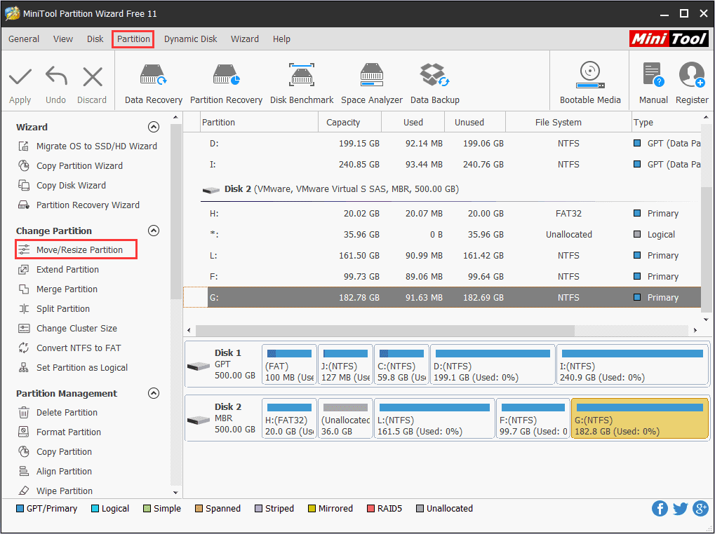Choose Format Partition in sidebar
Viewport: 715px width, 534px height.
coord(60,432)
